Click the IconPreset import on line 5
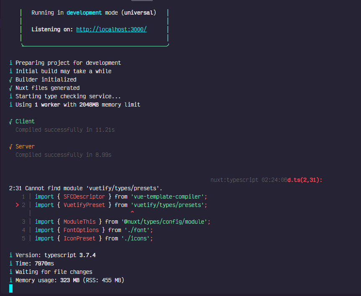This screenshot has height=296, width=361. (79, 238)
